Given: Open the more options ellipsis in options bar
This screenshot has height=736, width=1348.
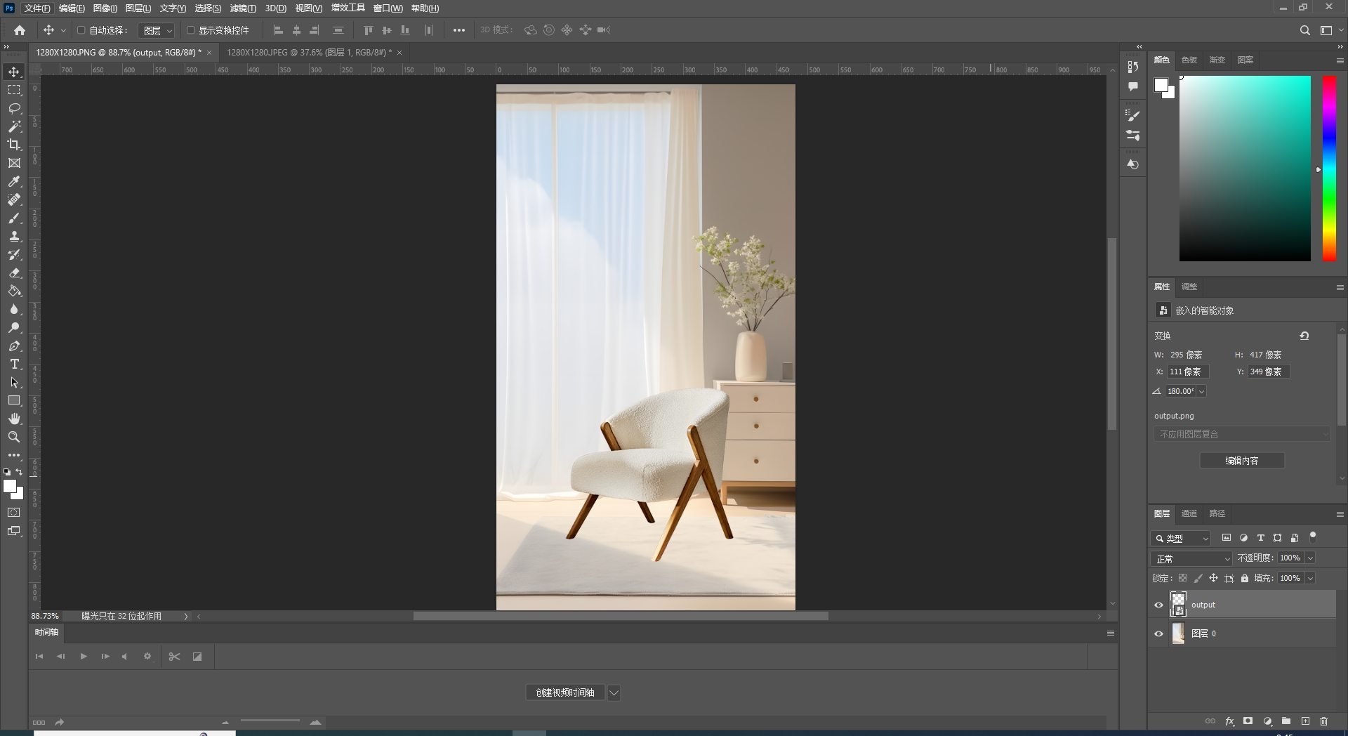Looking at the screenshot, I should [458, 30].
